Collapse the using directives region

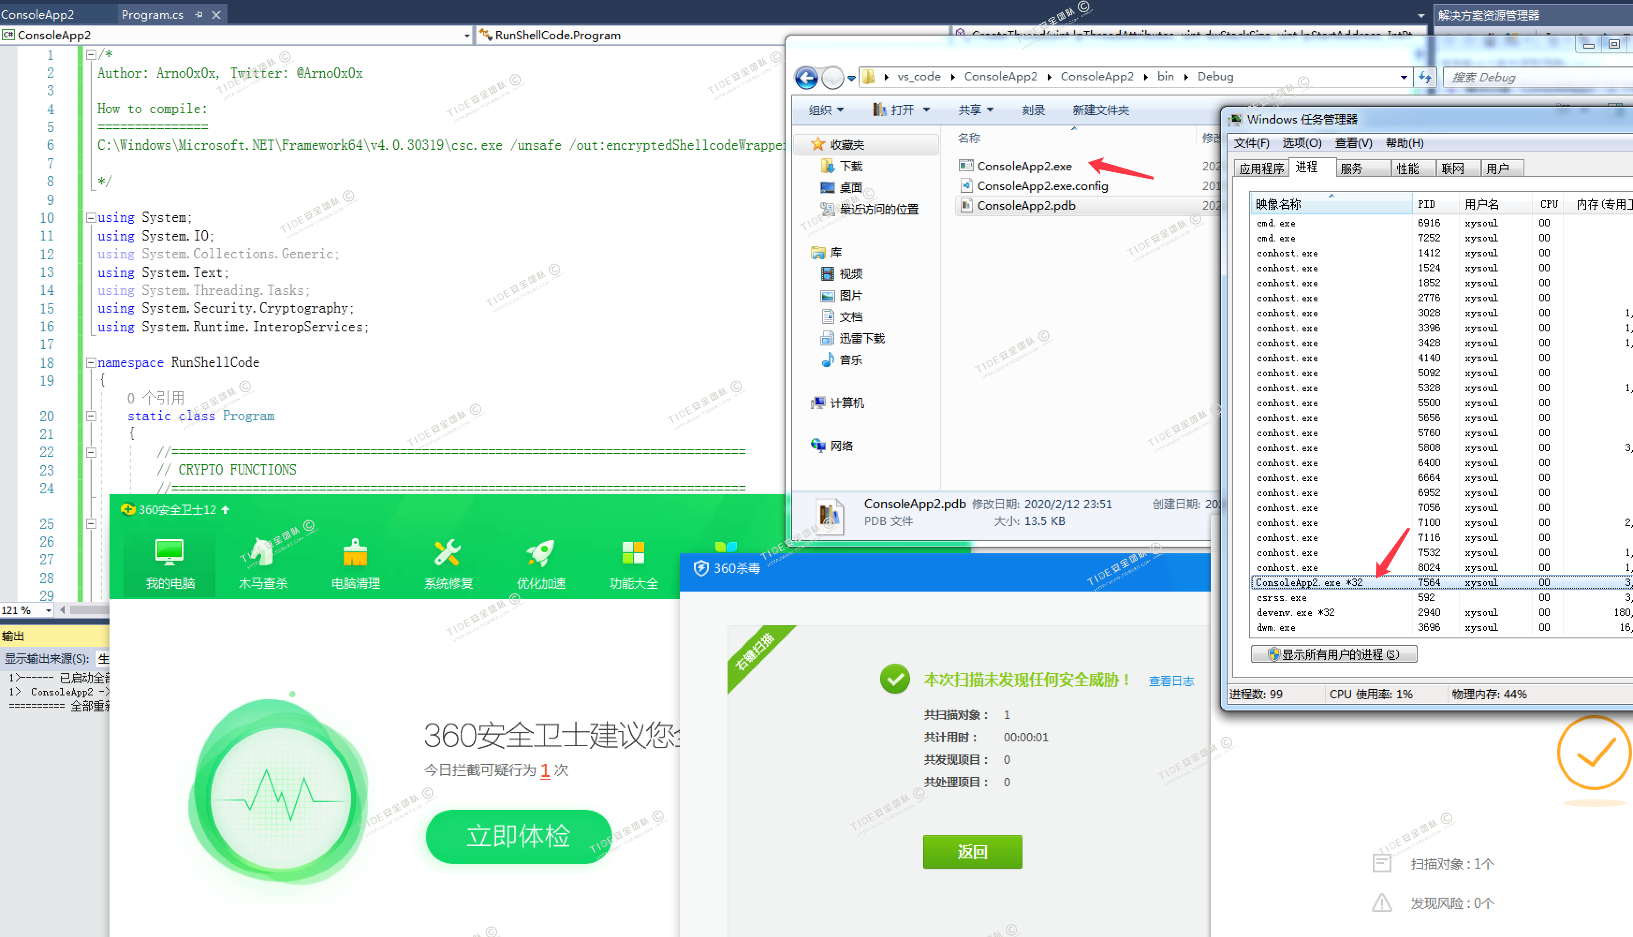coord(91,218)
